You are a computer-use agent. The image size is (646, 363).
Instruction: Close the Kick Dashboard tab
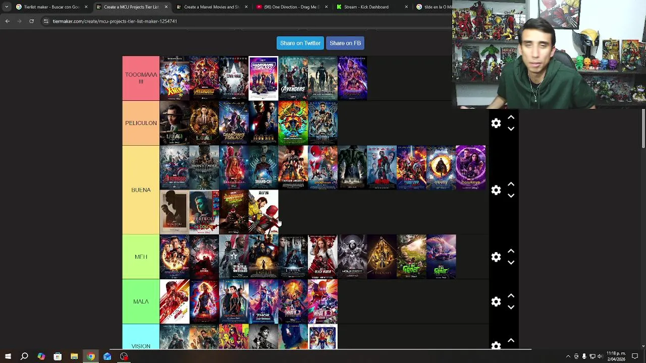[407, 7]
